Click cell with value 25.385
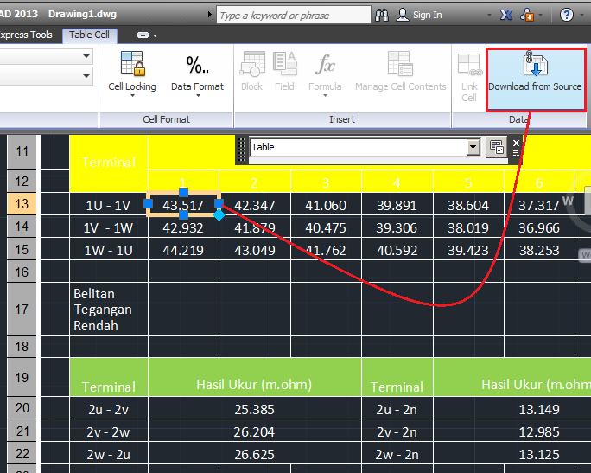The width and height of the screenshot is (591, 473). tap(255, 409)
